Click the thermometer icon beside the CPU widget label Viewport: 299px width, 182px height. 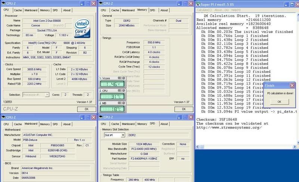pos(100,91)
